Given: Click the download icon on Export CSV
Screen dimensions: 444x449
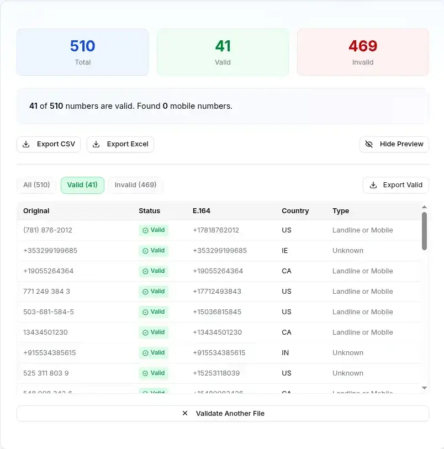Looking at the screenshot, I should (x=26, y=144).
